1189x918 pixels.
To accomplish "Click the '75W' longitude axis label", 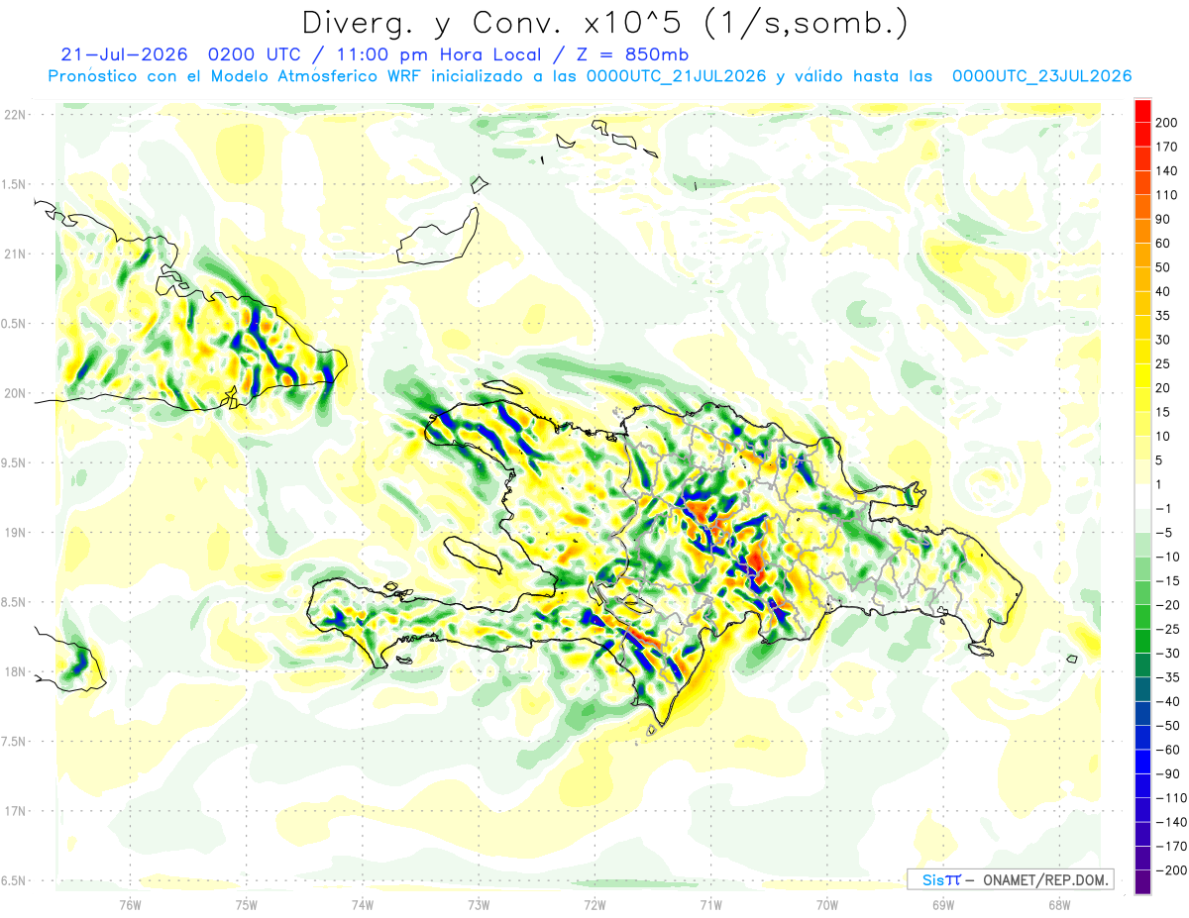I will (x=247, y=904).
